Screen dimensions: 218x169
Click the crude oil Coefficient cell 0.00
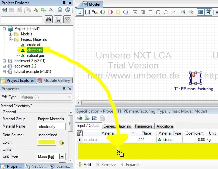(194, 140)
